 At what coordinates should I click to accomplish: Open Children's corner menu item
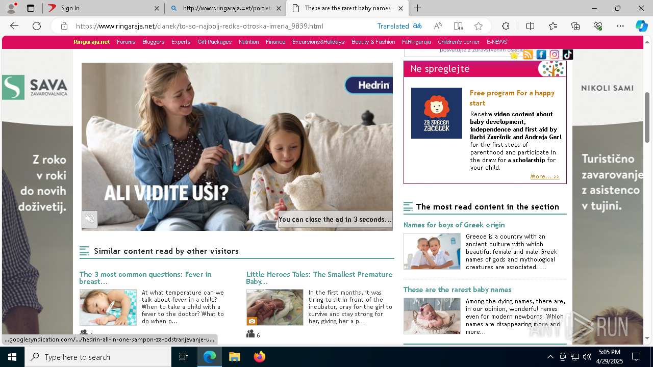tap(459, 42)
